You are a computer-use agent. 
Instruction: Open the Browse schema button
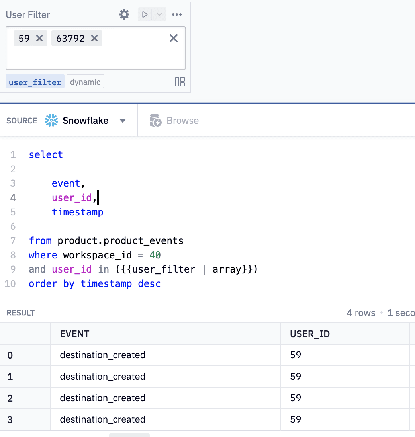click(x=182, y=121)
